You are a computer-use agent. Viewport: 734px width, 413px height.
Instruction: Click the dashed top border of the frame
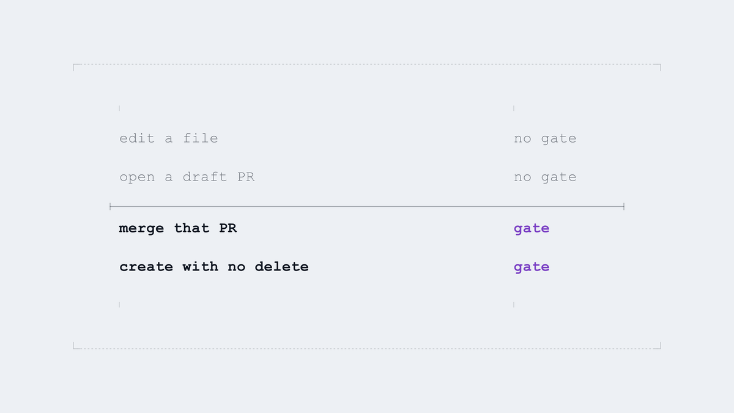coord(367,64)
